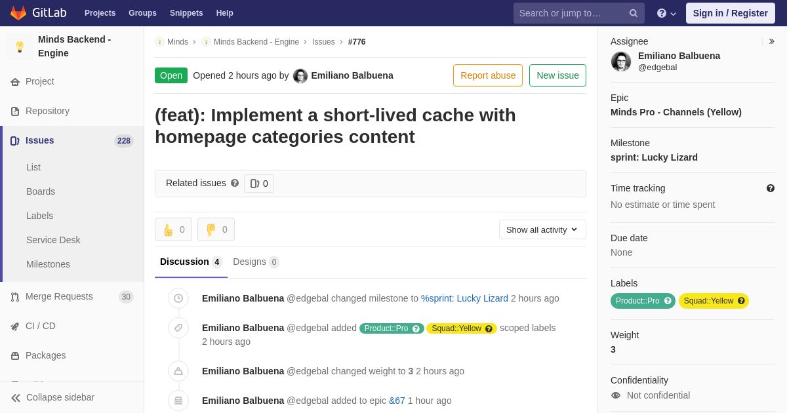Screen dimensions: 787x413
Task: Open Labels under Issues
Action: (x=40, y=216)
